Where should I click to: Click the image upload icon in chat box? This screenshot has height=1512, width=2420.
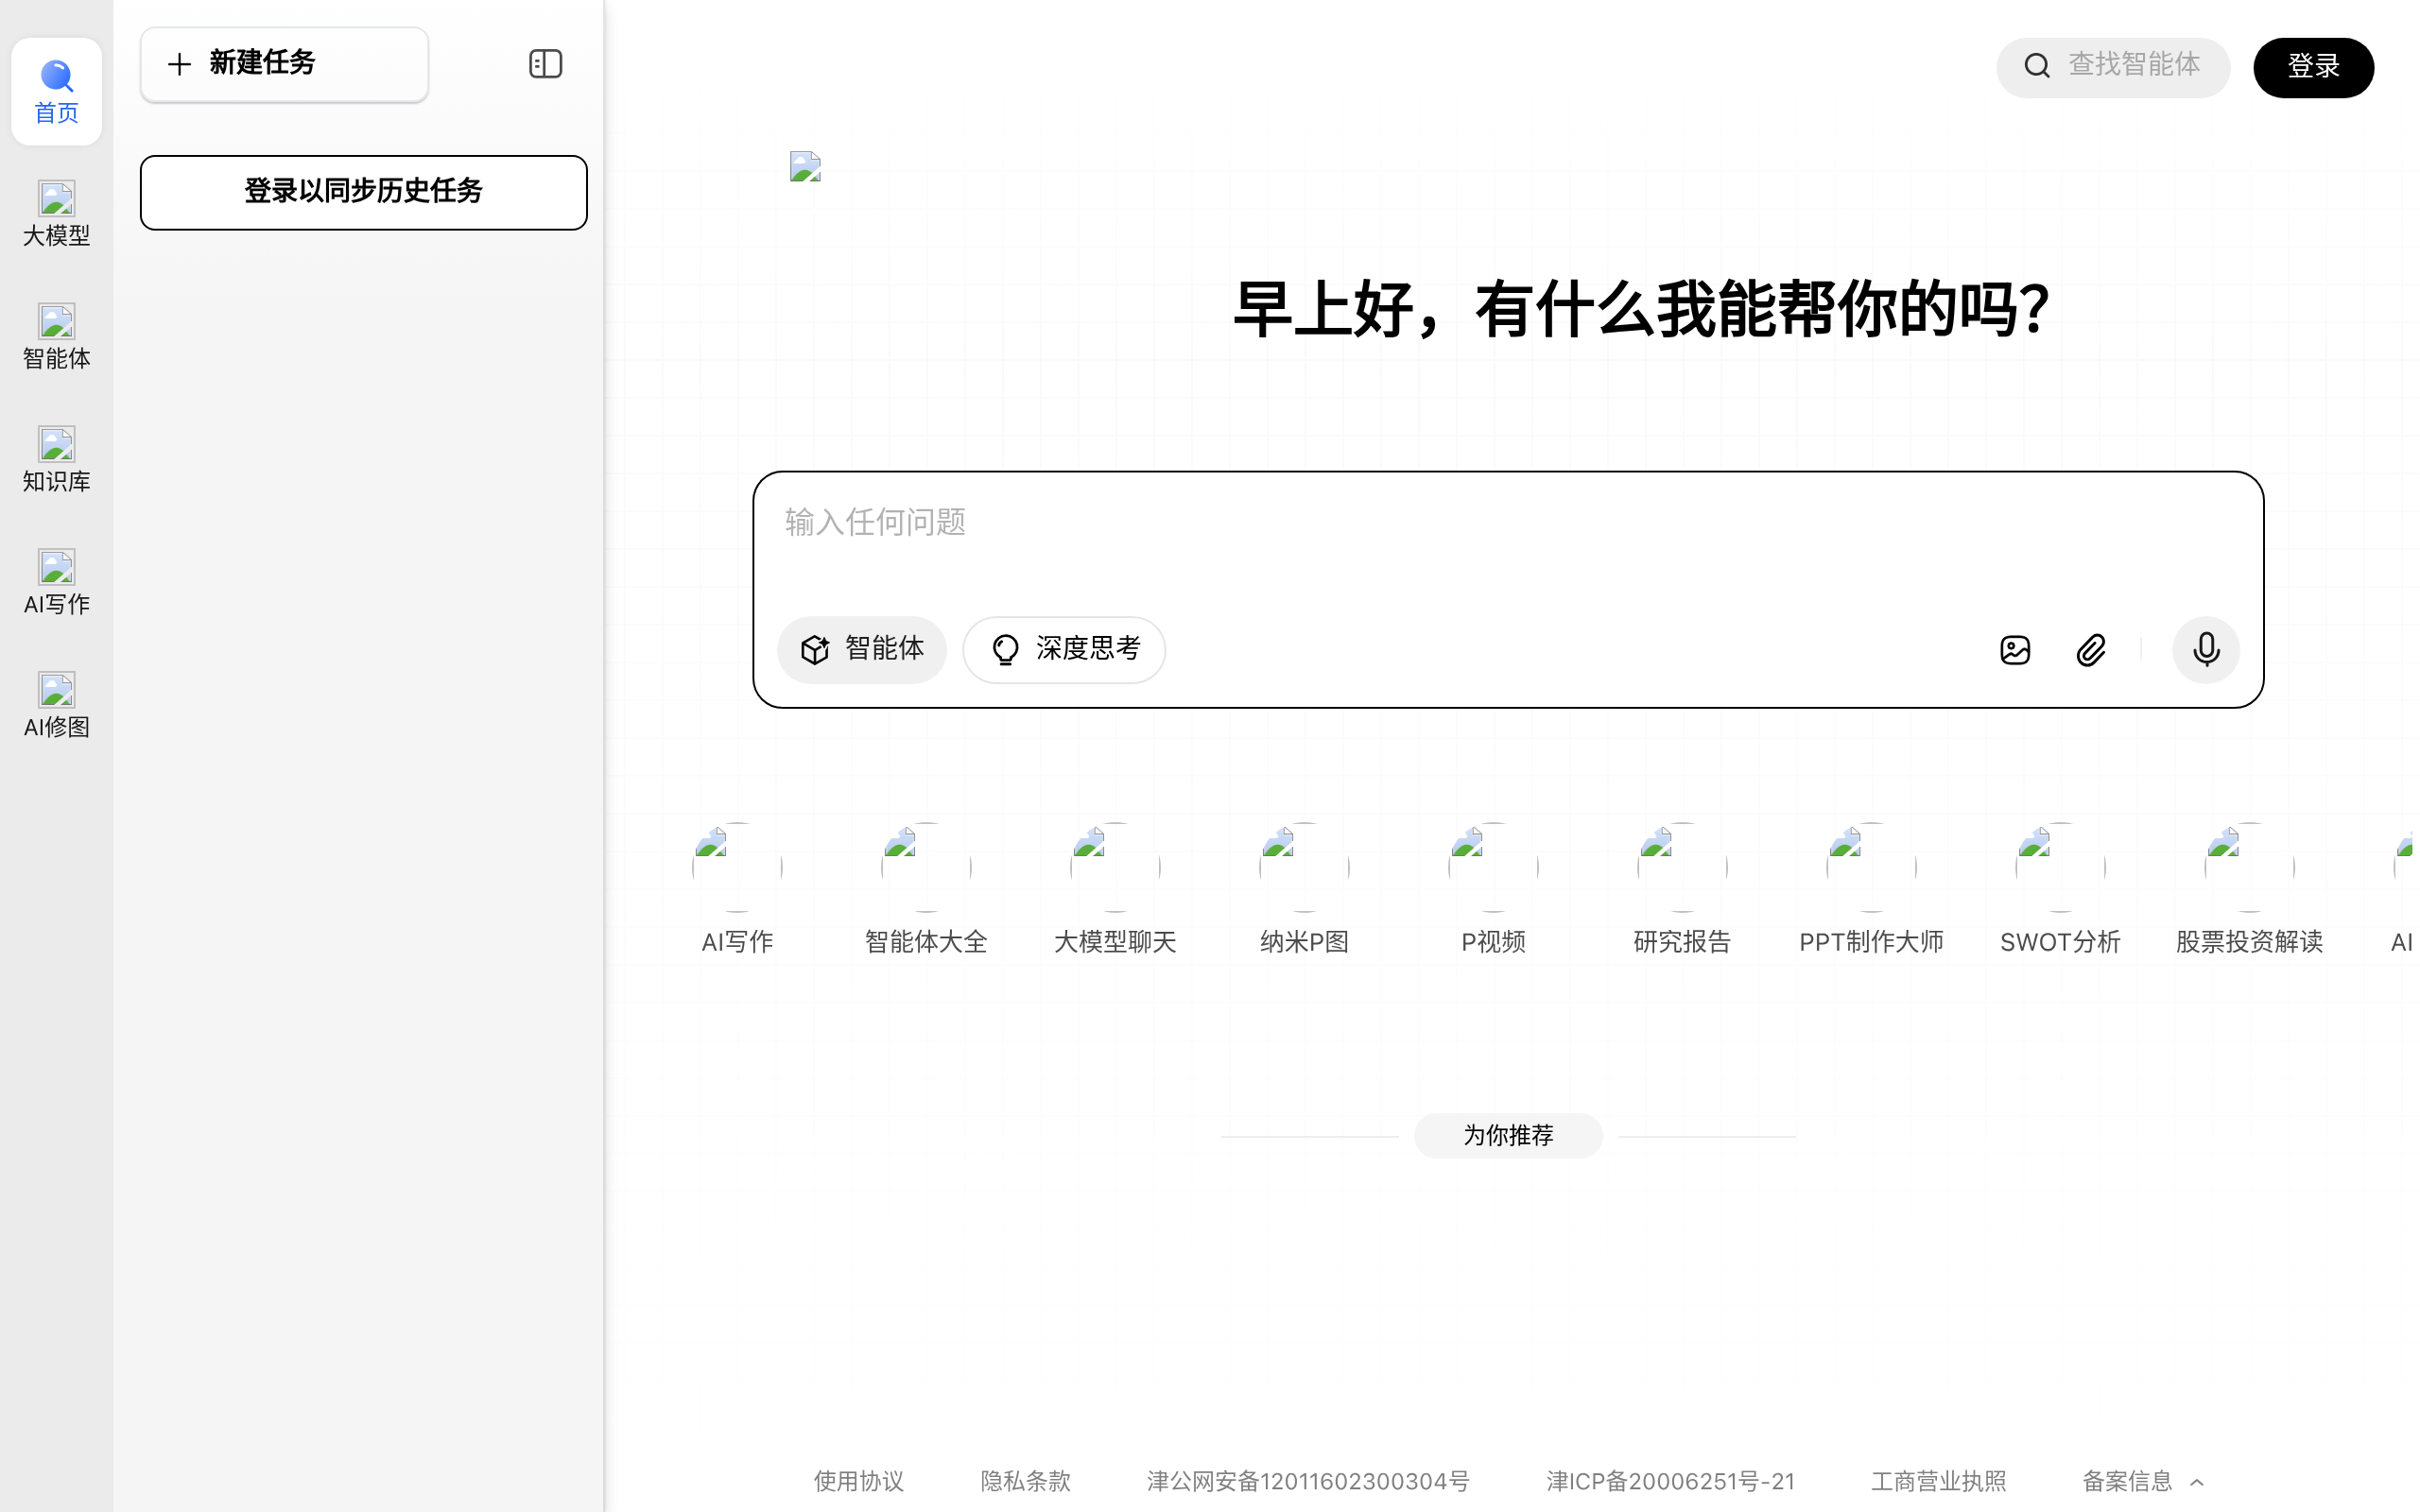[x=2015, y=649]
